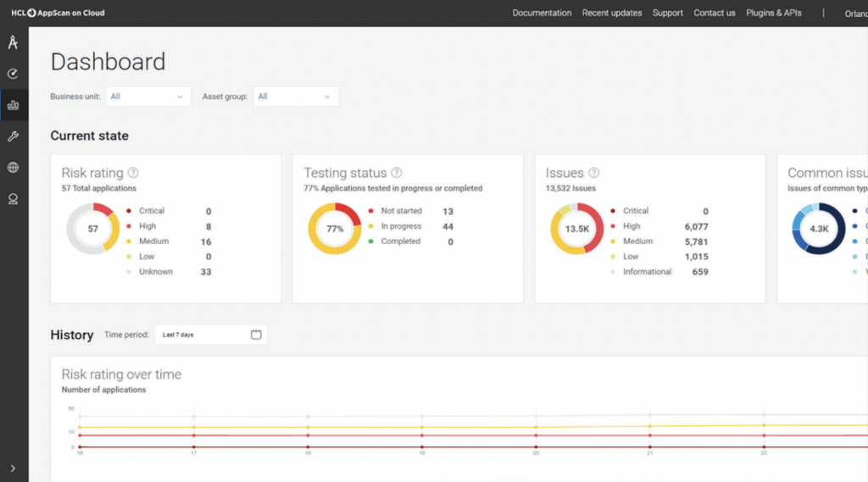Open the applications icon in sidebar

pyautogui.click(x=13, y=42)
